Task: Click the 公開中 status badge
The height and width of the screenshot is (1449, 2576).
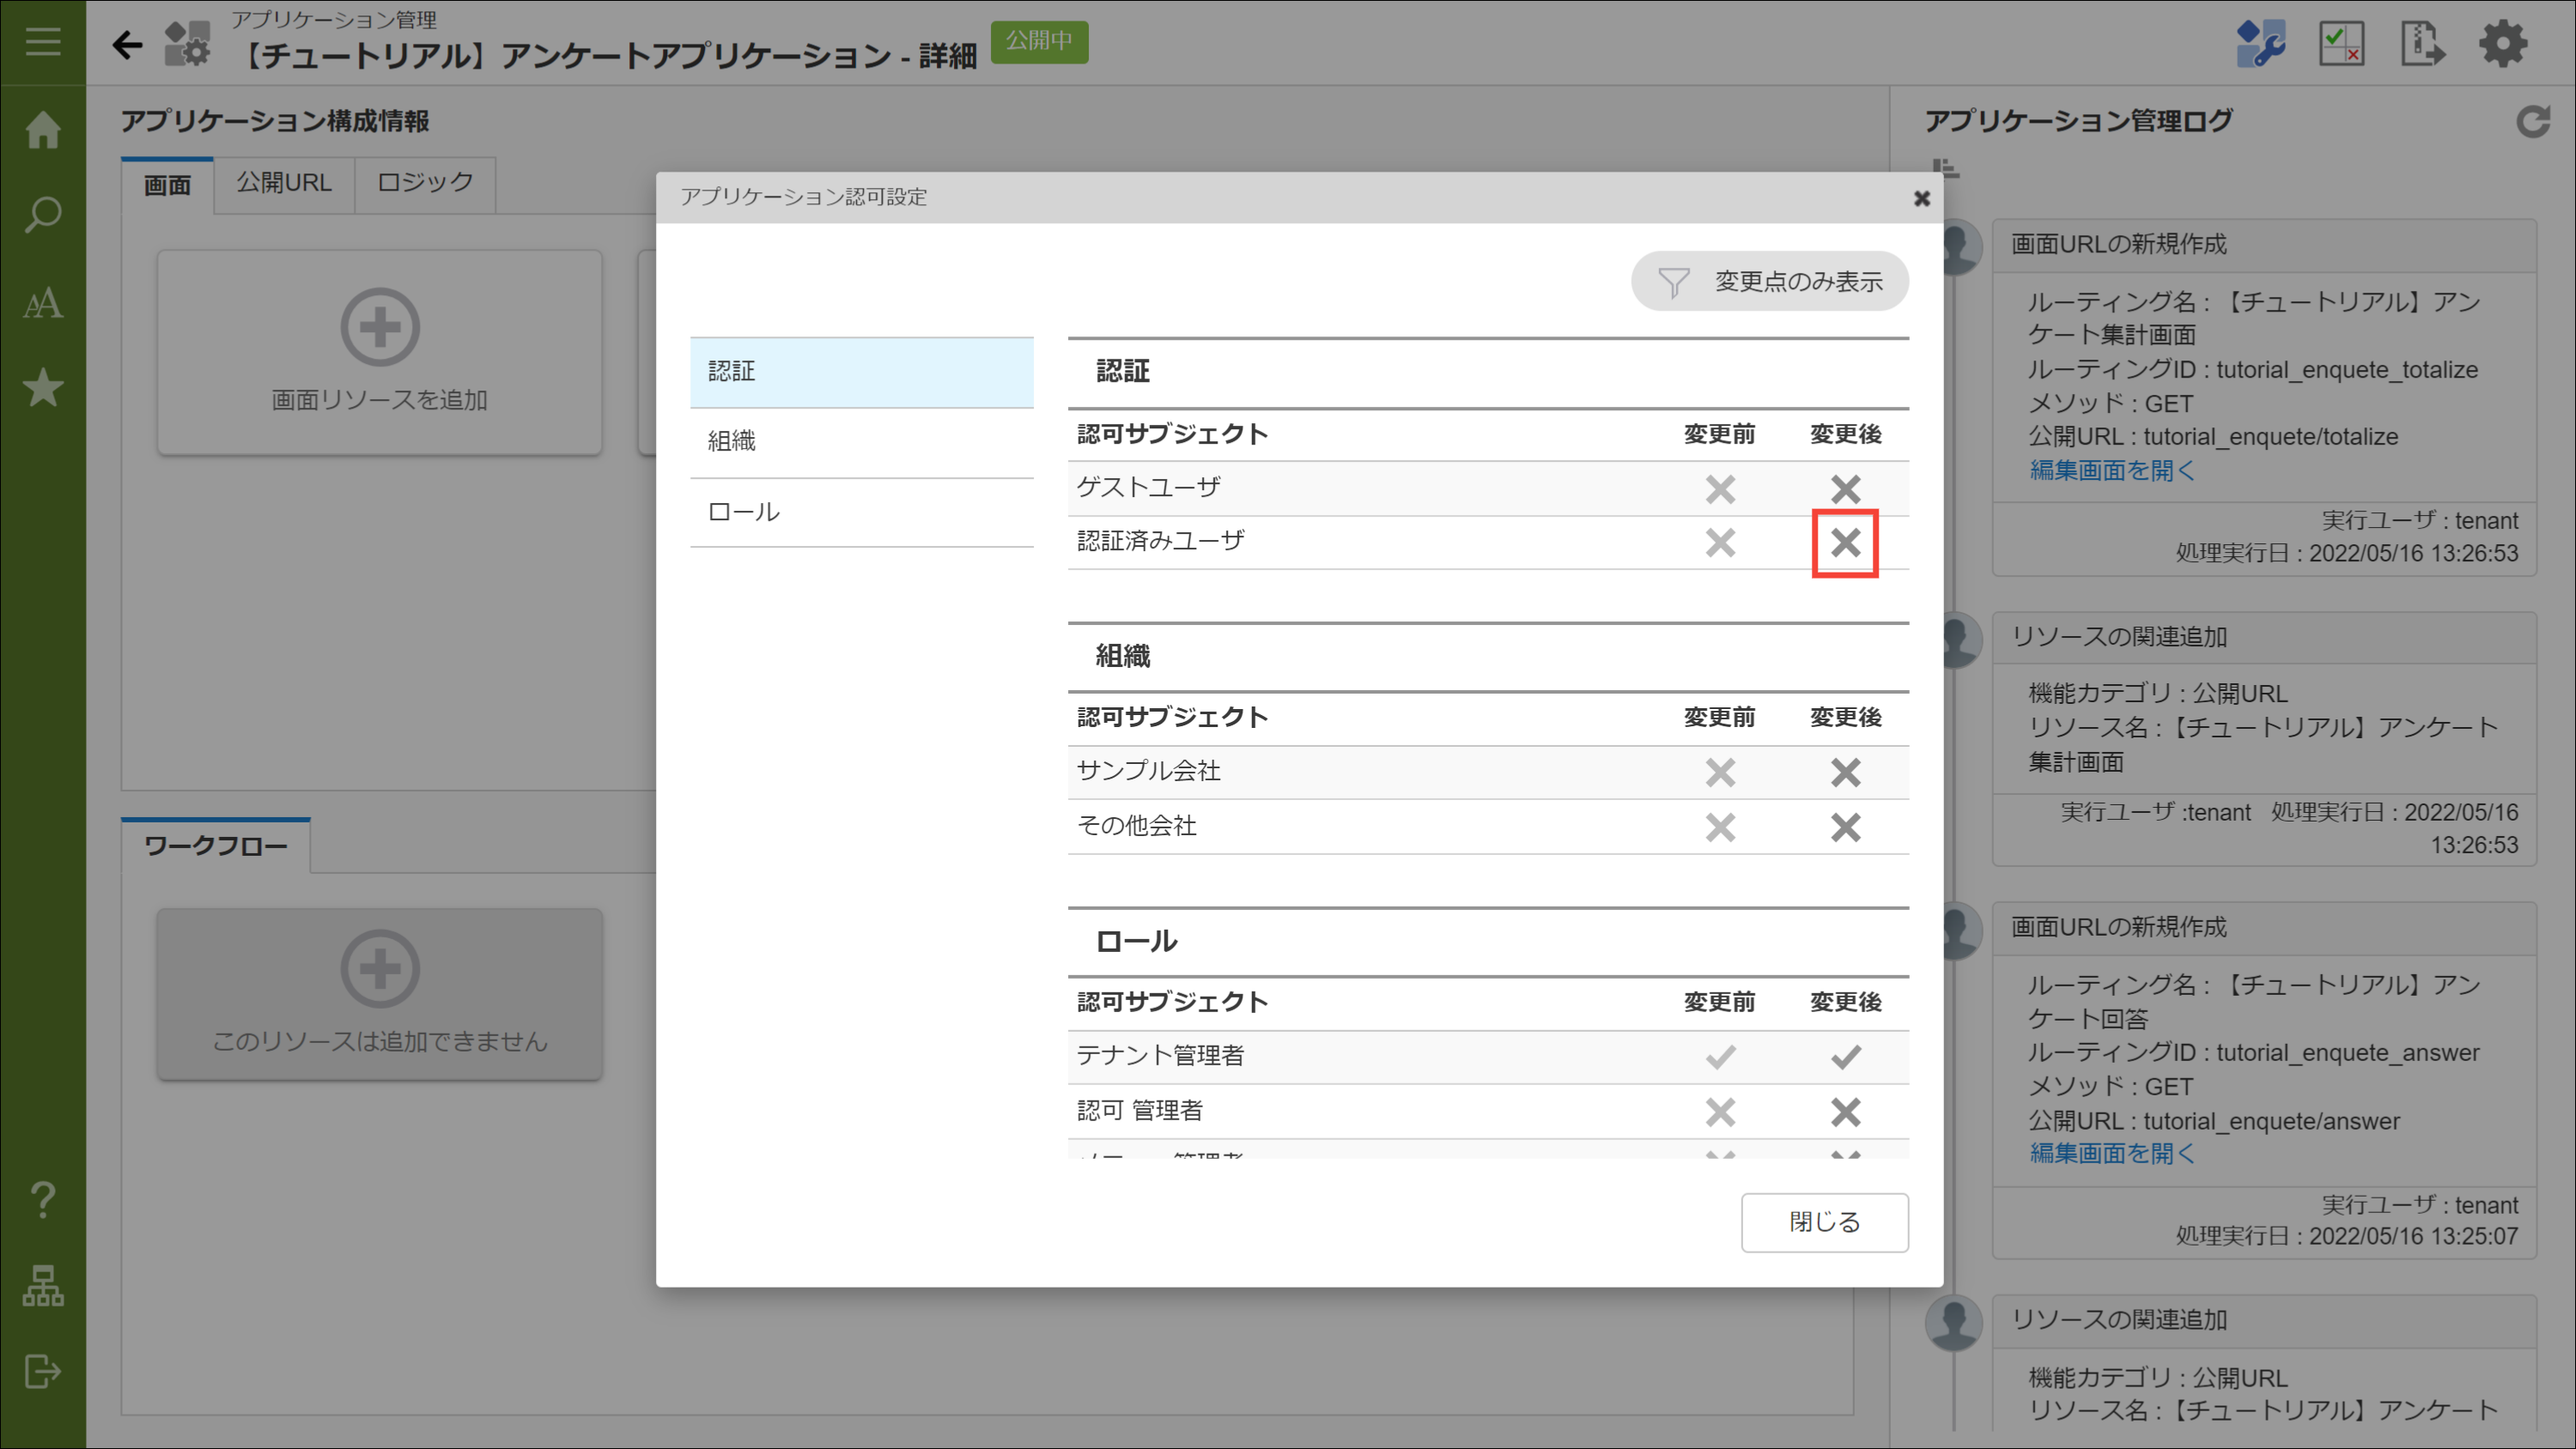Action: tap(1039, 41)
